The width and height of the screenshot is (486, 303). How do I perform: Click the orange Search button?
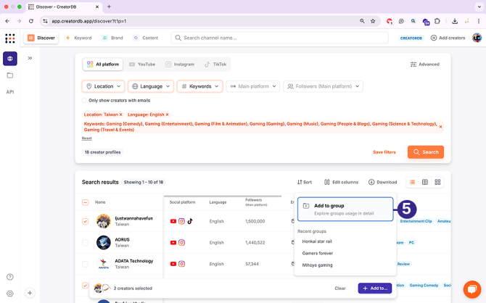(426, 152)
